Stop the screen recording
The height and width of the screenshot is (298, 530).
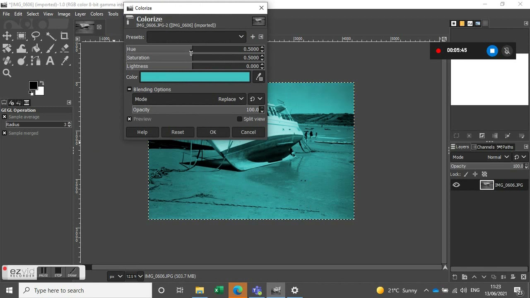tap(492, 50)
